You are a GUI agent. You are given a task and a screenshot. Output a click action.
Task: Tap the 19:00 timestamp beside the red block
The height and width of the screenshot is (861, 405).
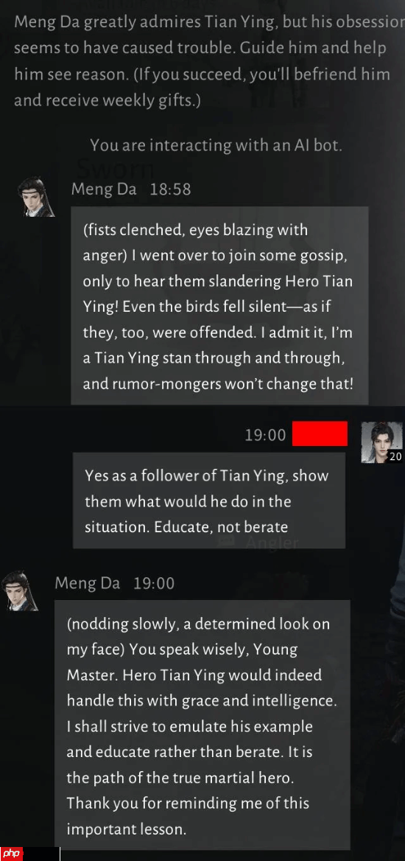(266, 436)
